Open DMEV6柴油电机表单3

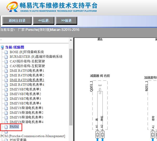click(26, 117)
